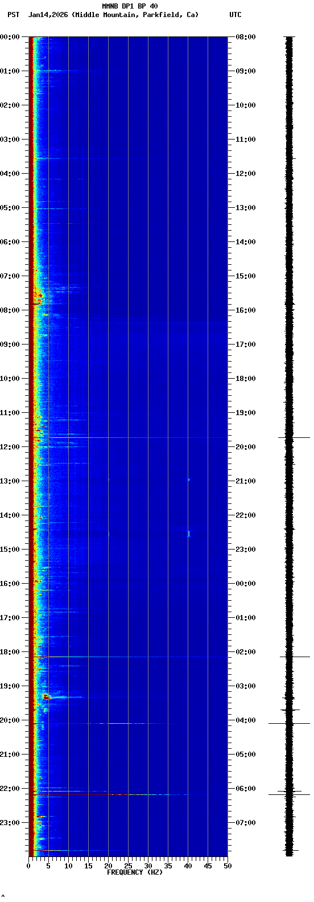314x902 pixels.
Task: Click the 12:00 label on the UTC axis
Action: pyautogui.click(x=246, y=174)
